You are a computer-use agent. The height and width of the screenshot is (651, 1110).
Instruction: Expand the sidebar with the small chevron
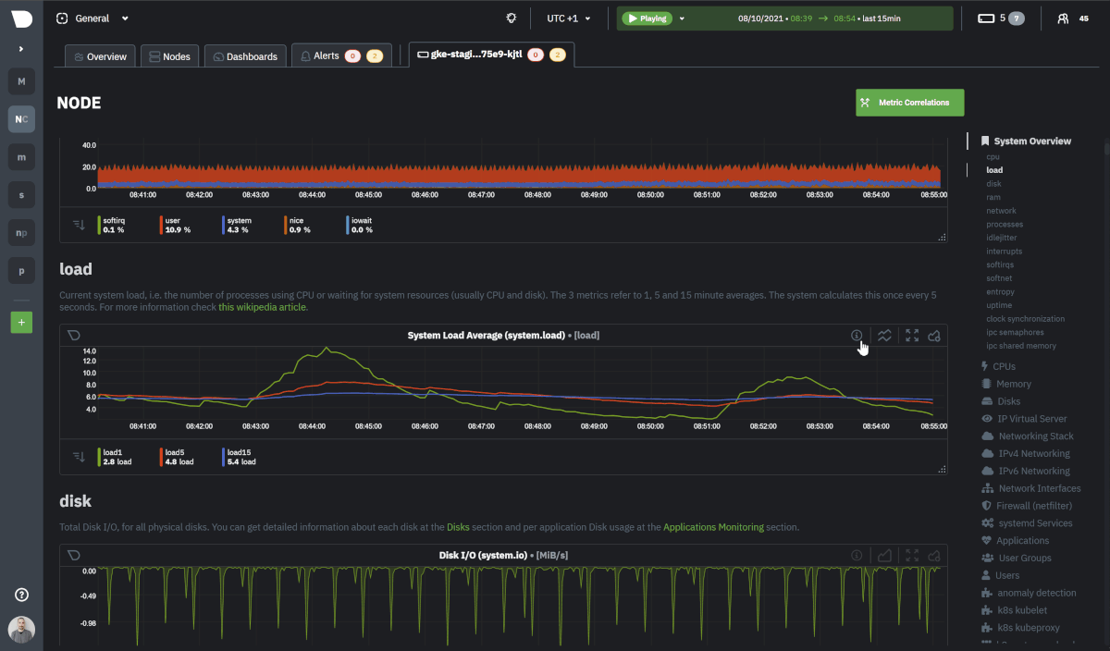click(21, 49)
